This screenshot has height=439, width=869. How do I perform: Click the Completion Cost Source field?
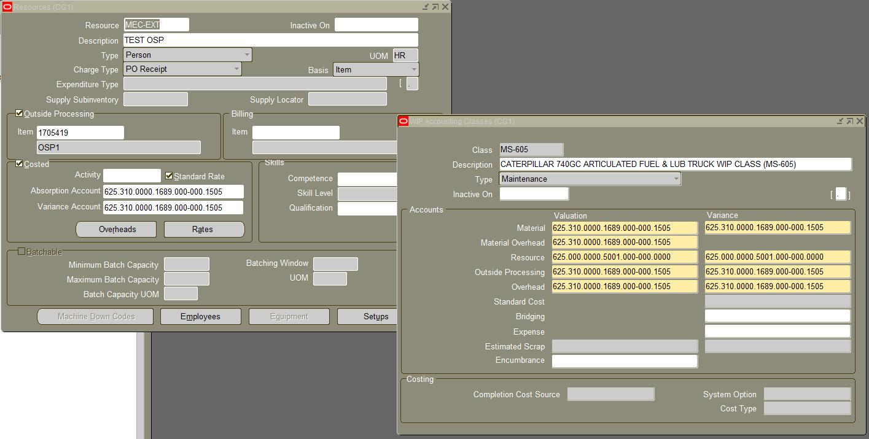(x=610, y=394)
